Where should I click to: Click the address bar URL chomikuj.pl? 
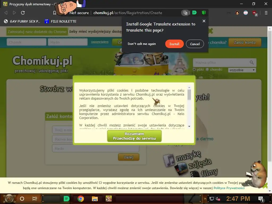click(128, 13)
